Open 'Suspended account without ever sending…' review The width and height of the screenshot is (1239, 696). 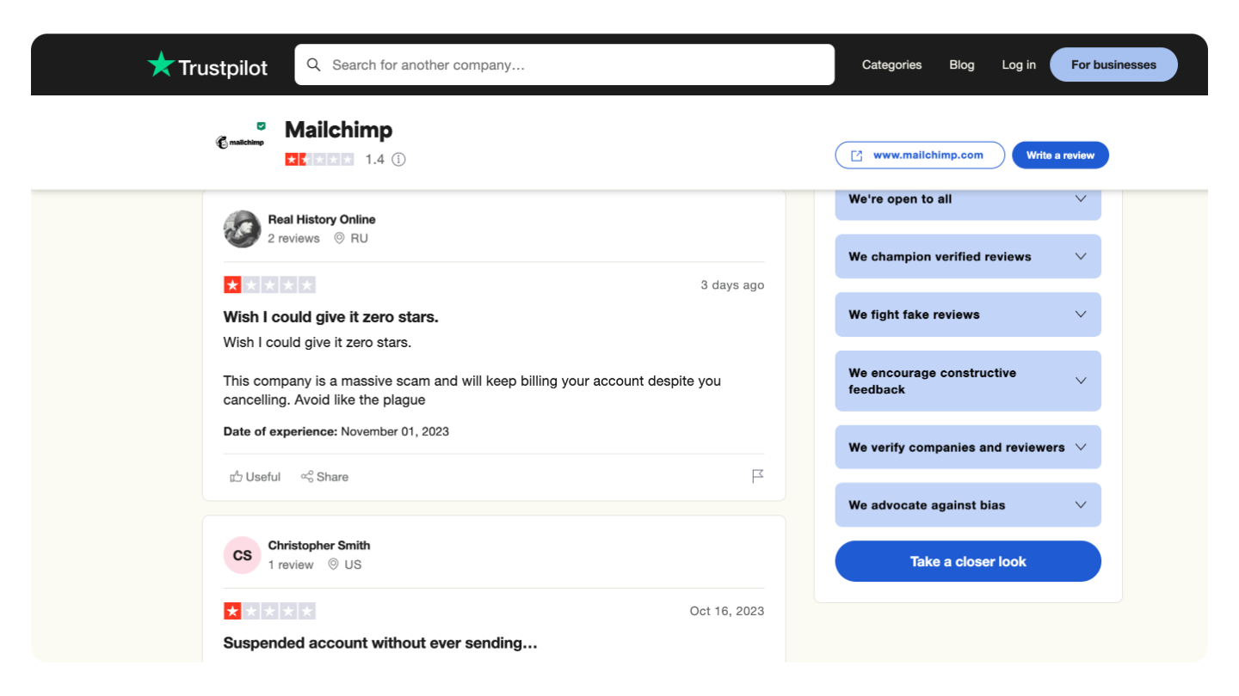tap(380, 643)
